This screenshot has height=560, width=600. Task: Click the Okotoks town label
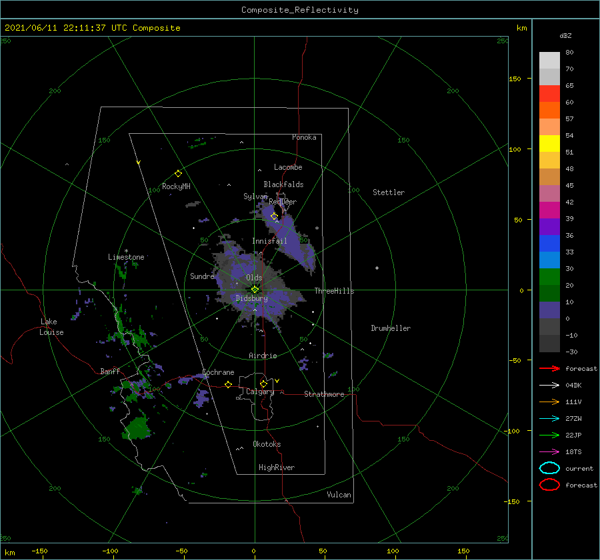coord(267,444)
